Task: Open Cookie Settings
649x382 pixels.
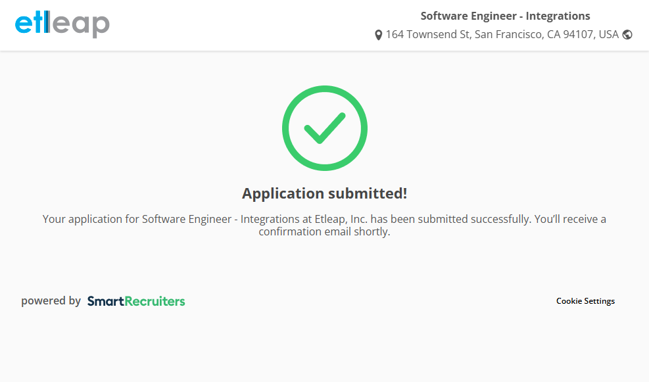Action: pyautogui.click(x=585, y=301)
